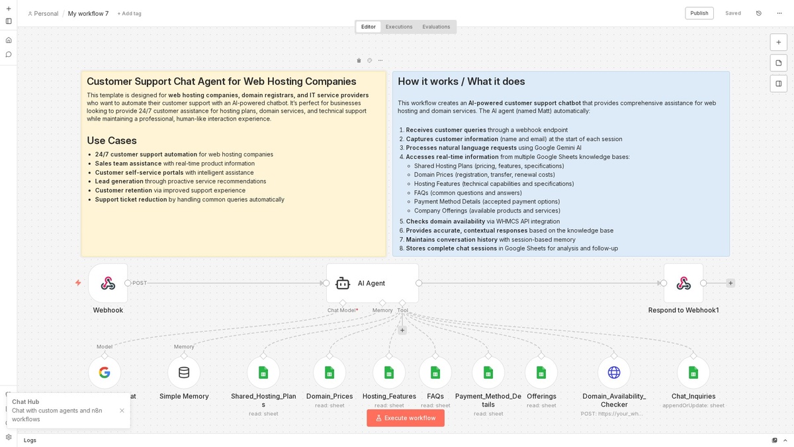Viewport: 794px width, 447px height.
Task: Pop out logs panel icon
Action: (x=774, y=440)
